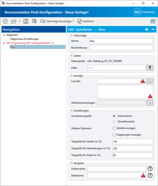Open Teilvorlage hinzufügen dropdown
Image resolution: width=158 pixels, height=186 pixels.
(x=57, y=21)
